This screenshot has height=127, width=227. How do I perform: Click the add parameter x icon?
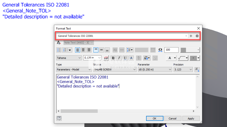pos(197,70)
